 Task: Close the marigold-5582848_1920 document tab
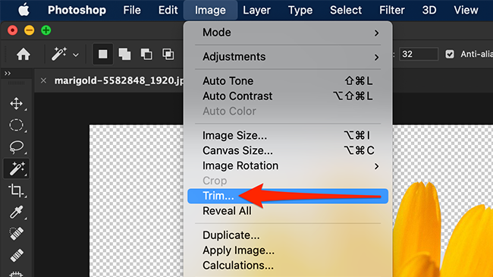tap(43, 81)
